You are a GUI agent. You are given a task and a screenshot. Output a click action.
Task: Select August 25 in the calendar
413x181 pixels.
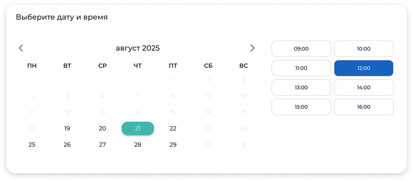[x=32, y=145]
